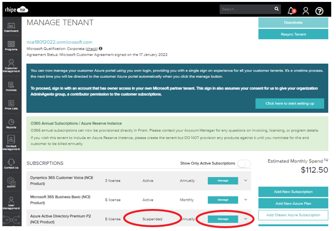Click the Deactivate button
Viewport: 336px width, 231px height.
pyautogui.click(x=293, y=23)
